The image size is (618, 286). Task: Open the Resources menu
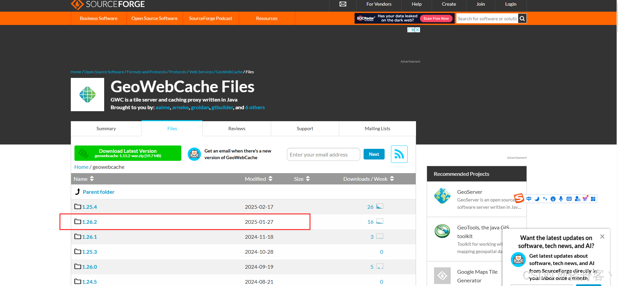point(266,18)
